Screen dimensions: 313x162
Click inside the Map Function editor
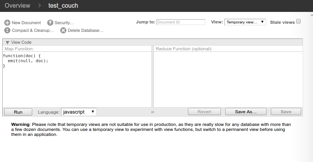pyautogui.click(x=77, y=79)
